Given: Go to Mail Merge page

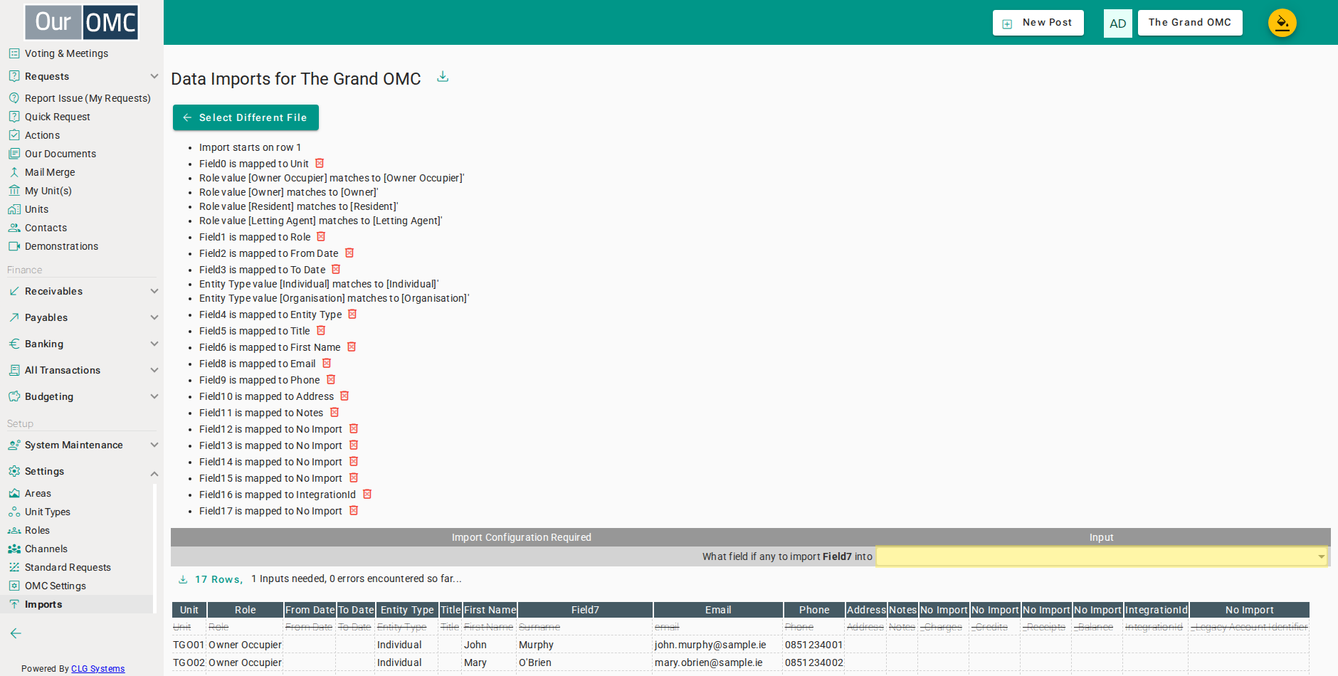Looking at the screenshot, I should click(x=50, y=172).
